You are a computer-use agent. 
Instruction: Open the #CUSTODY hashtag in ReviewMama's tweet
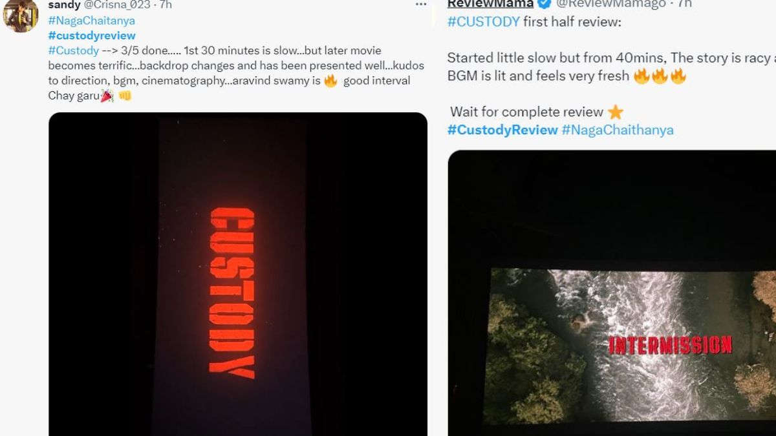(x=484, y=22)
